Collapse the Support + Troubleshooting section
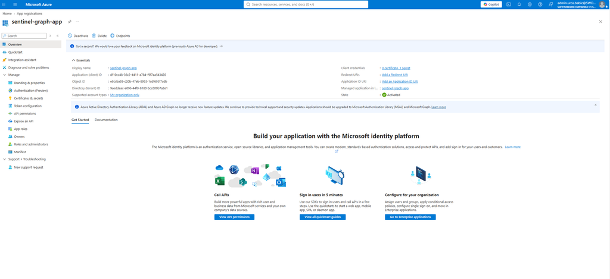The width and height of the screenshot is (610, 279). pyautogui.click(x=4, y=159)
